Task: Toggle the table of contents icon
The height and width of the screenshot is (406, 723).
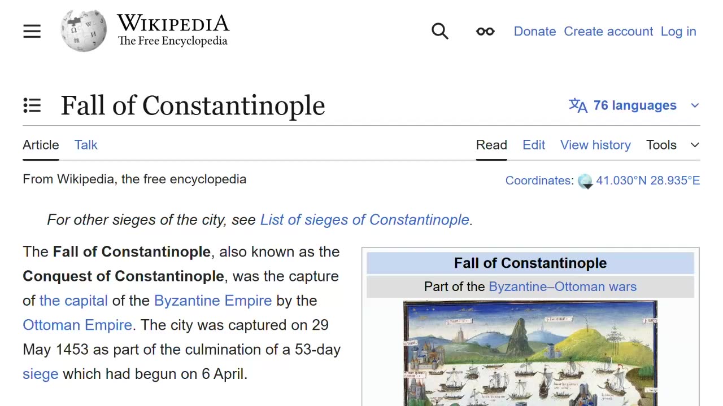Action: [32, 105]
